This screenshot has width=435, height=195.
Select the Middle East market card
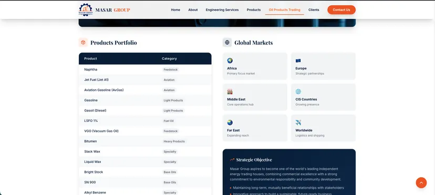pyautogui.click(x=255, y=97)
